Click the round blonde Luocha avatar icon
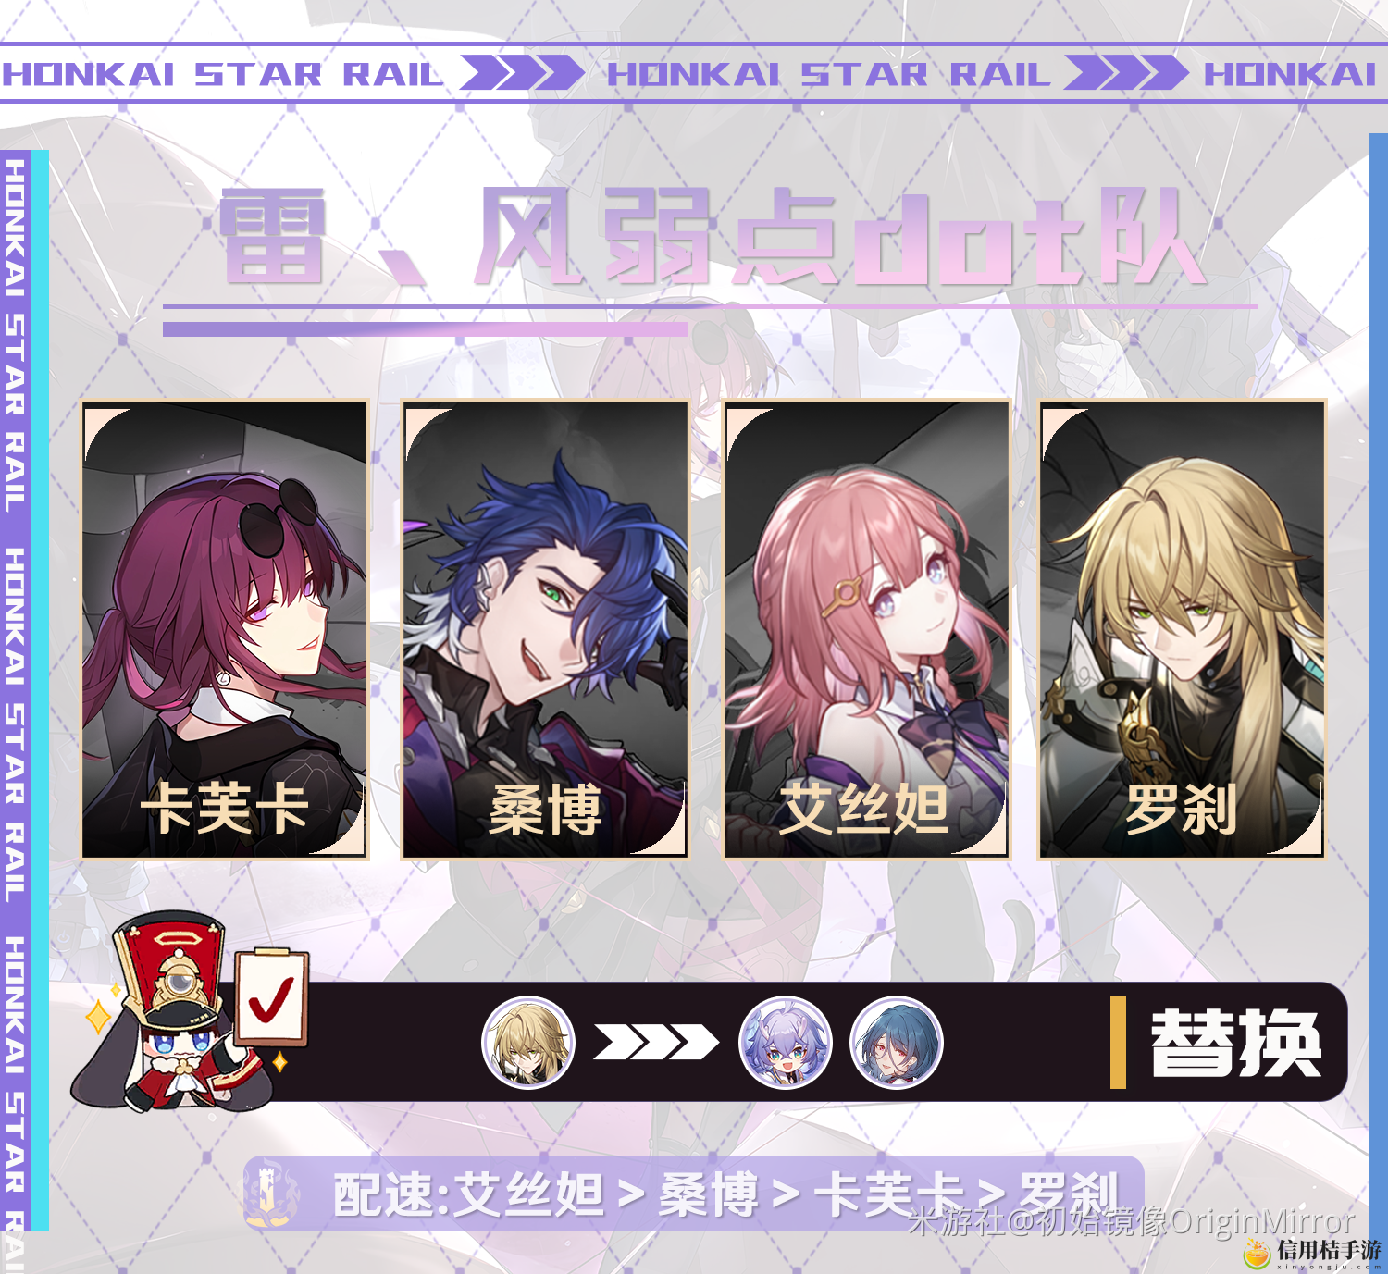Image resolution: width=1388 pixels, height=1274 pixels. click(x=528, y=1043)
